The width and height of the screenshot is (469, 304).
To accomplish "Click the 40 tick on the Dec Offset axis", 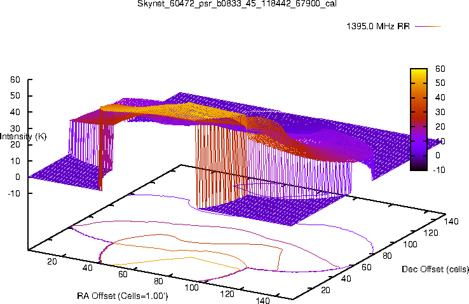I will pos(346,279).
